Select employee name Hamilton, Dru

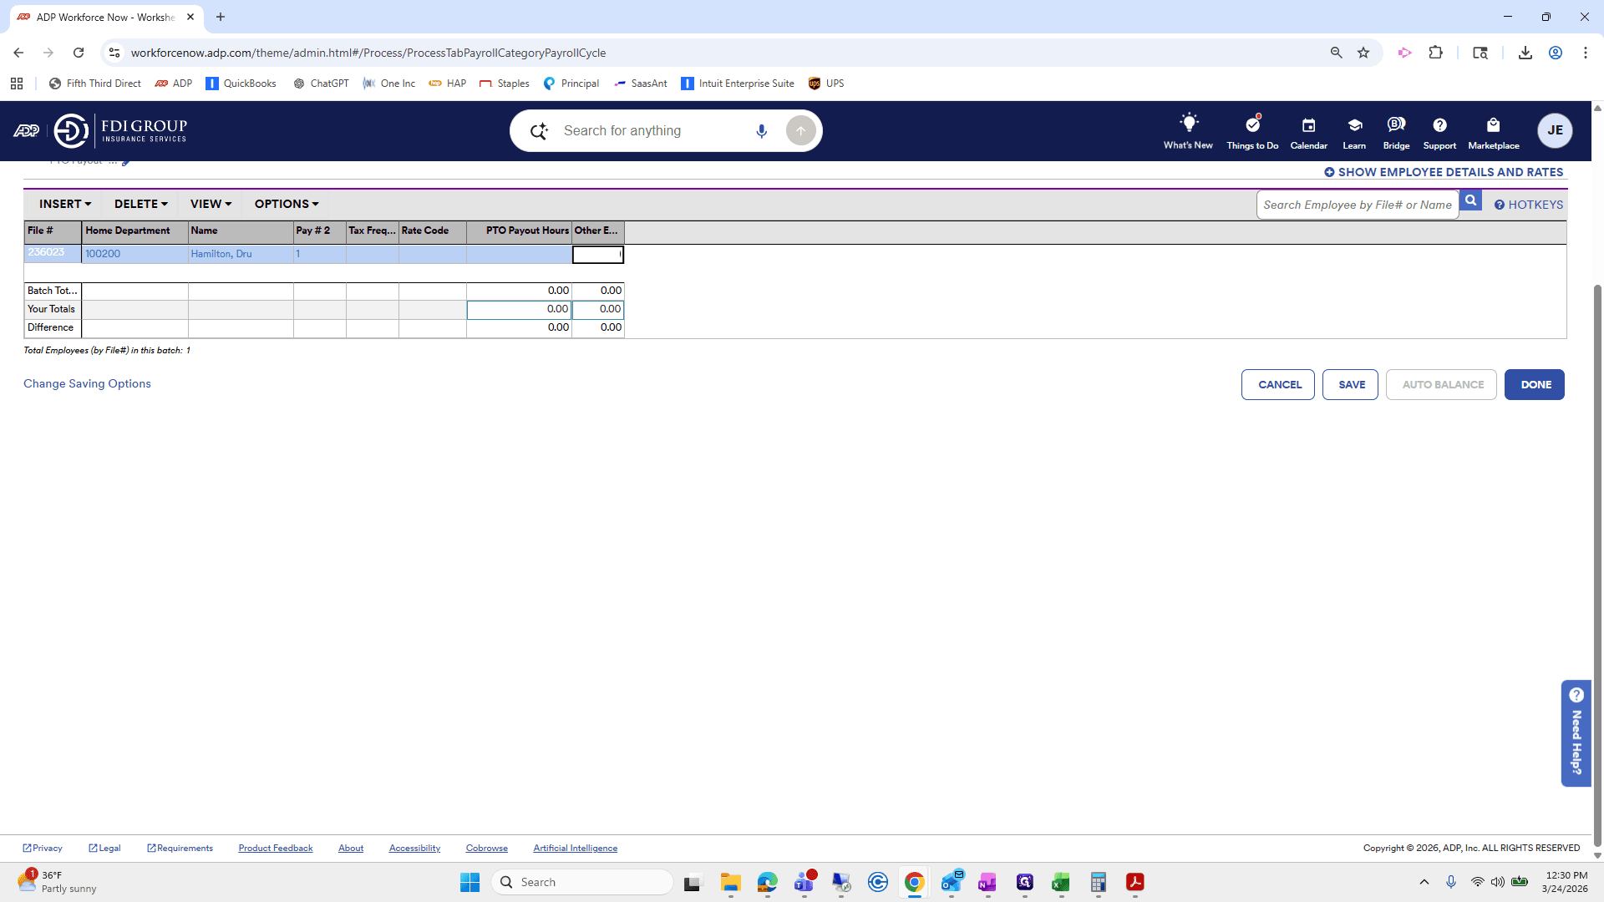(x=221, y=254)
